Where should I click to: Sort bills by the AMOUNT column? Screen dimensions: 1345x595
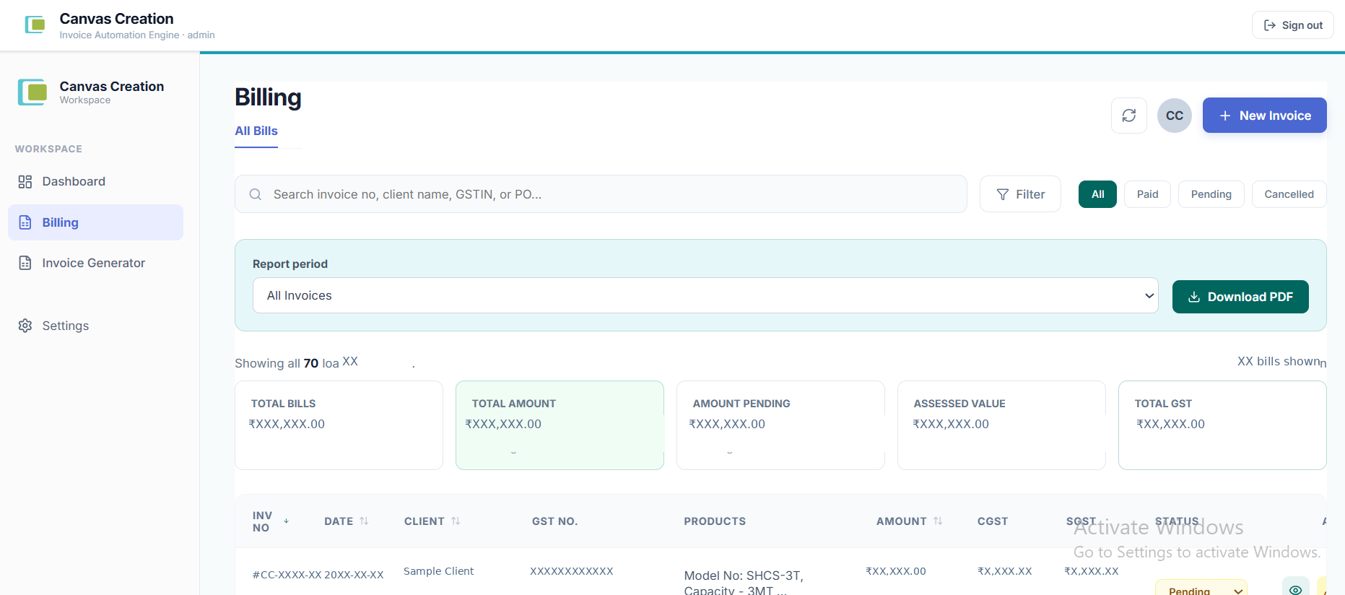(x=910, y=521)
